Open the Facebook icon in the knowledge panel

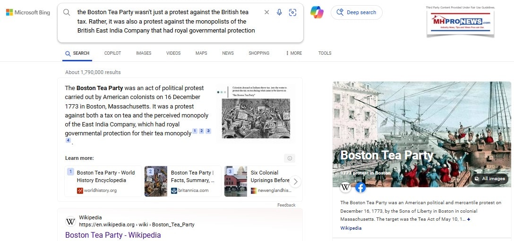[x=360, y=187]
